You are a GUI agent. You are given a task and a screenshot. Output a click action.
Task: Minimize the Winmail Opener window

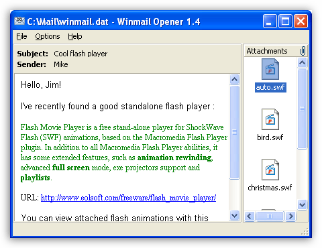pyautogui.click(x=270, y=21)
